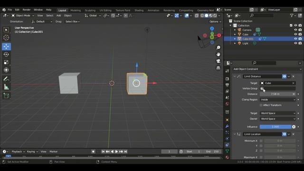Click the pan hand viewport icon
The height and width of the screenshot is (171, 304).
(x=218, y=55)
